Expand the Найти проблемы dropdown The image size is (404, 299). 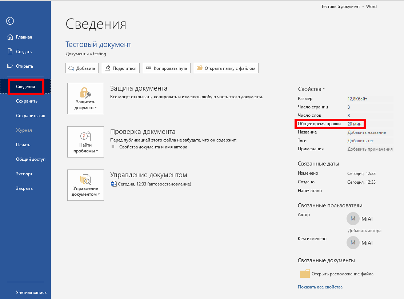point(85,142)
